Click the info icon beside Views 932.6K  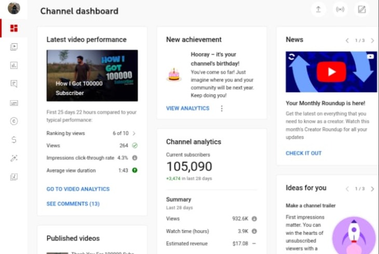(x=254, y=219)
